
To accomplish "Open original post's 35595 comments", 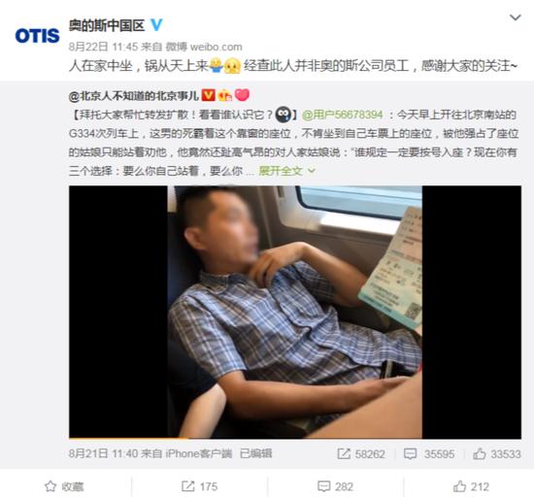I will pos(429,453).
